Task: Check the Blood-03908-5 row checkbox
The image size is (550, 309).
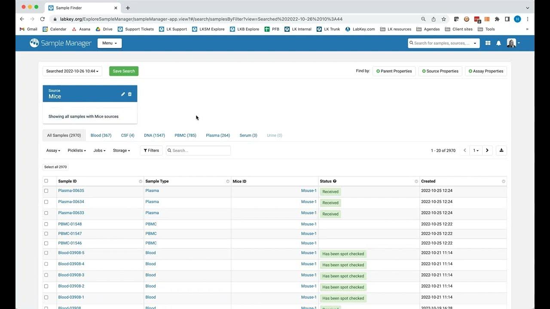Action: [x=46, y=253]
